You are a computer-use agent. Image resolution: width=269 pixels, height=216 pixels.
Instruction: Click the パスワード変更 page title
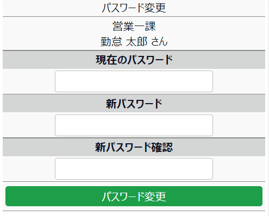click(x=134, y=8)
